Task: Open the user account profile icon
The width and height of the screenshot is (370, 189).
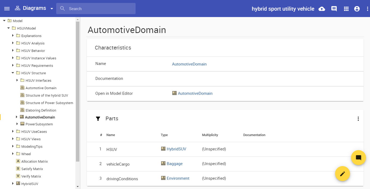Action: (x=357, y=9)
